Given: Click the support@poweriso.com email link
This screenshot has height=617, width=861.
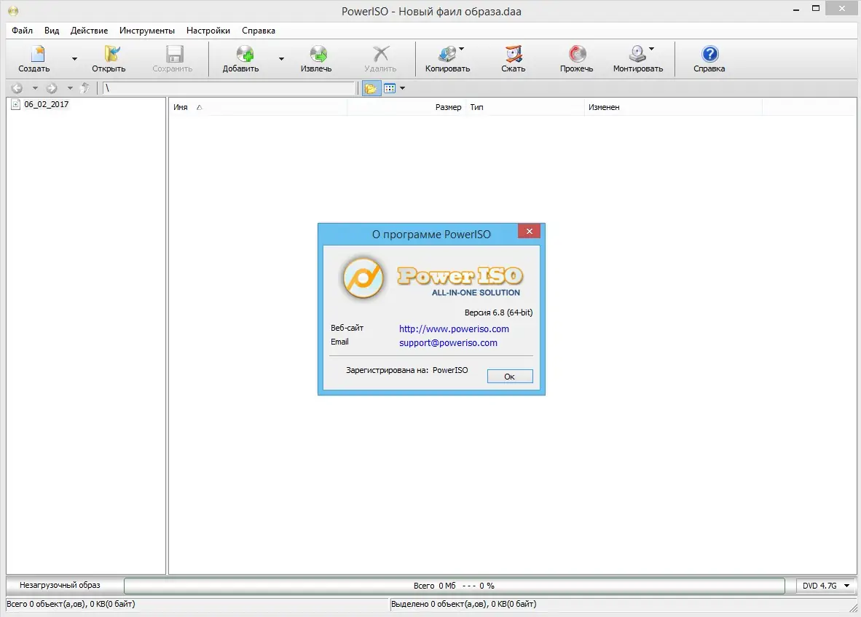Looking at the screenshot, I should click(x=448, y=342).
